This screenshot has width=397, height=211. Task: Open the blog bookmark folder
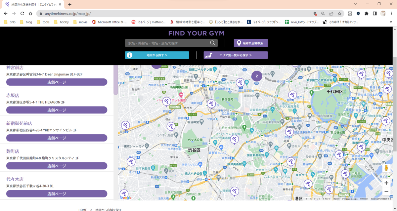point(26,22)
